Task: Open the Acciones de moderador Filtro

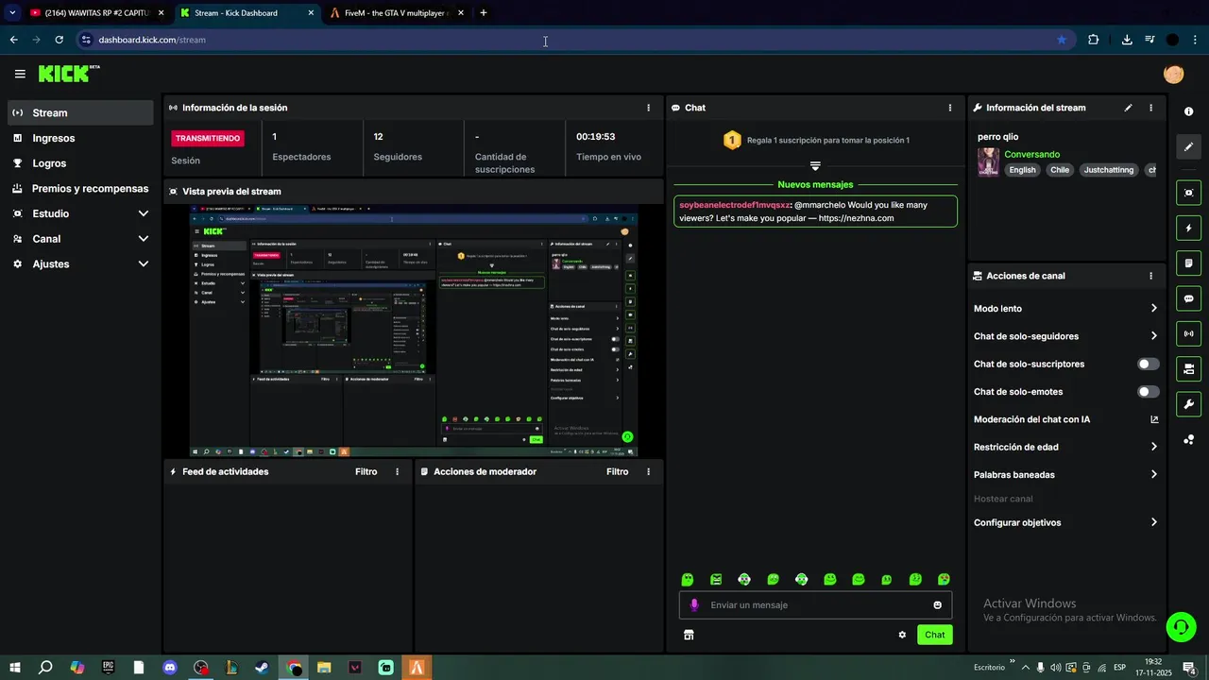Action: [617, 471]
